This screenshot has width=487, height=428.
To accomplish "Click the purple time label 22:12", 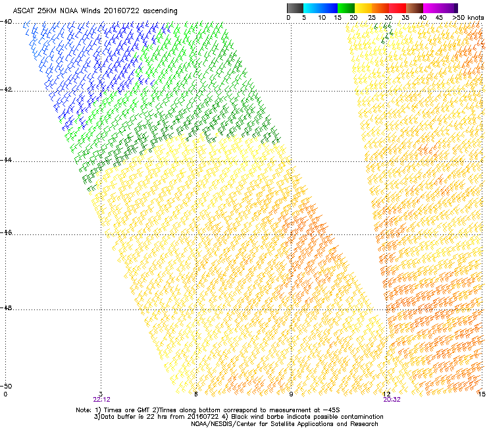I will (x=101, y=400).
